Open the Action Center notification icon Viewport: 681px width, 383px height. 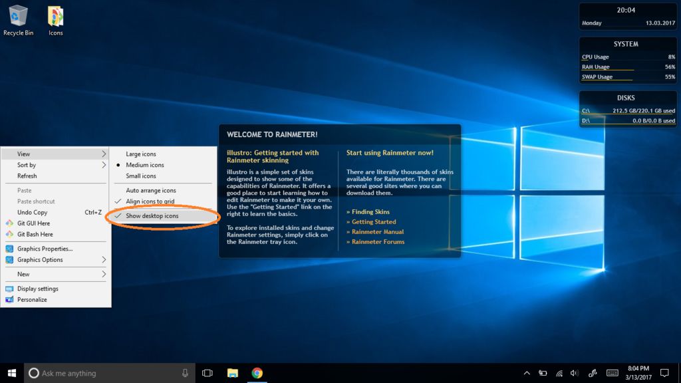point(664,373)
